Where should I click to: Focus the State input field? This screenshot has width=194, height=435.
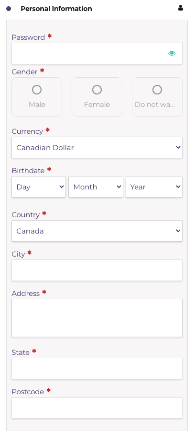[97, 369]
